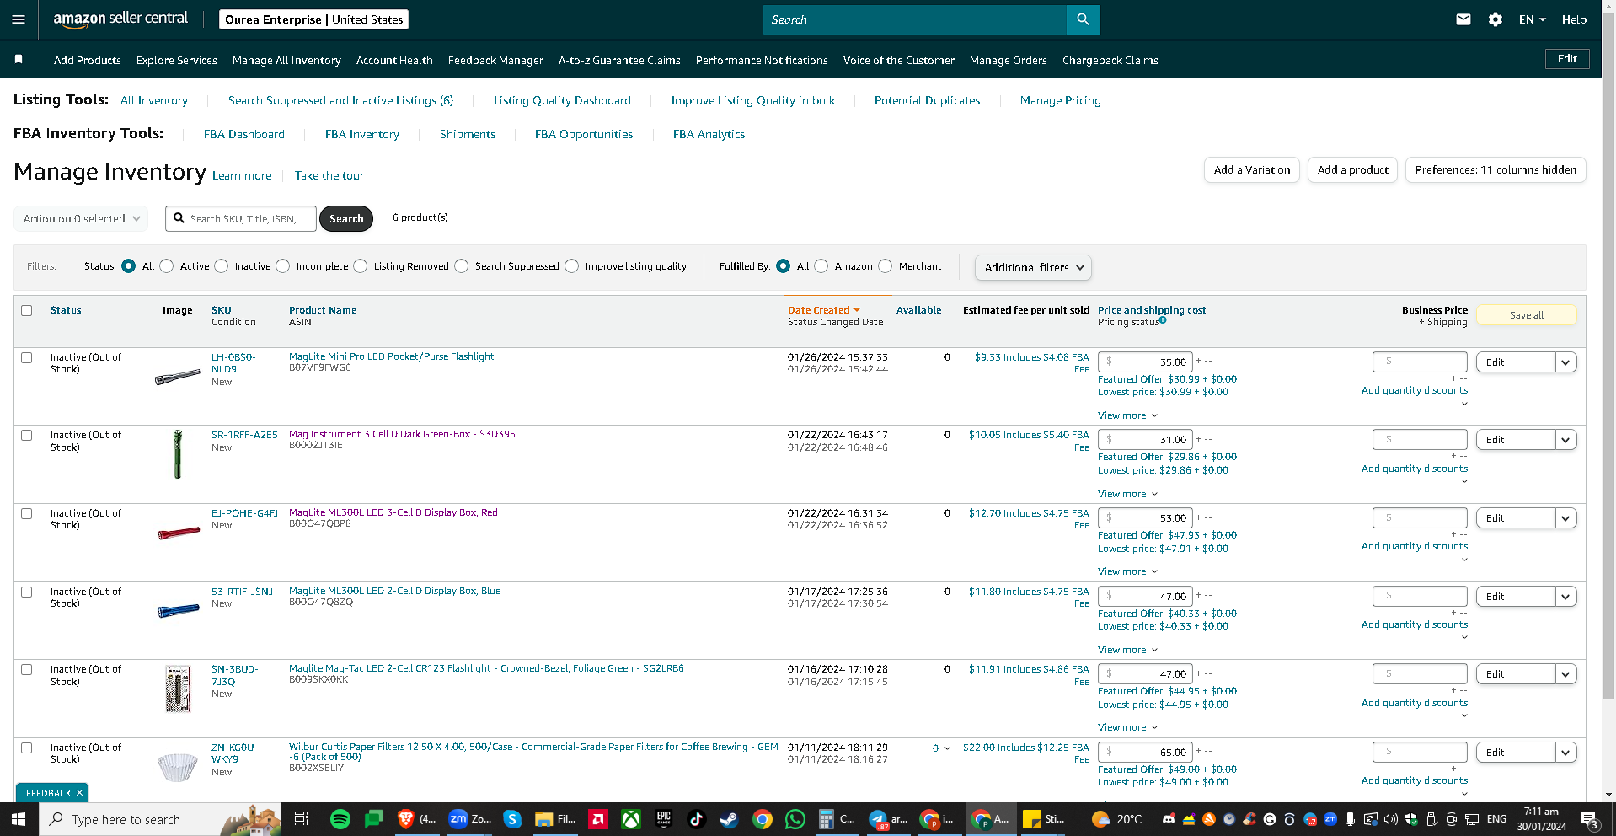Screen dimensions: 1616x836
Task: Click the black Search button
Action: tap(346, 218)
